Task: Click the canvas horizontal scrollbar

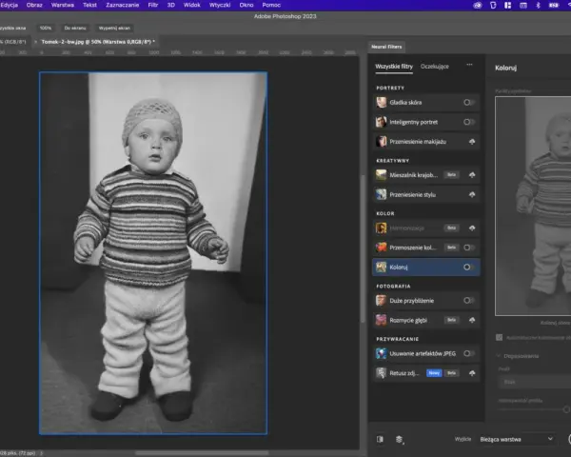Action: pyautogui.click(x=202, y=453)
